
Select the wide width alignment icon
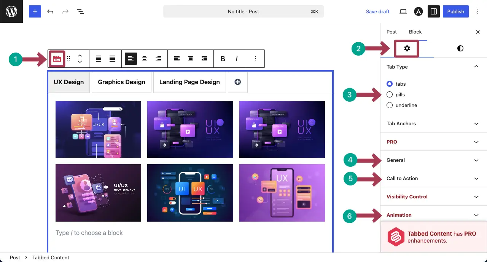99,59
